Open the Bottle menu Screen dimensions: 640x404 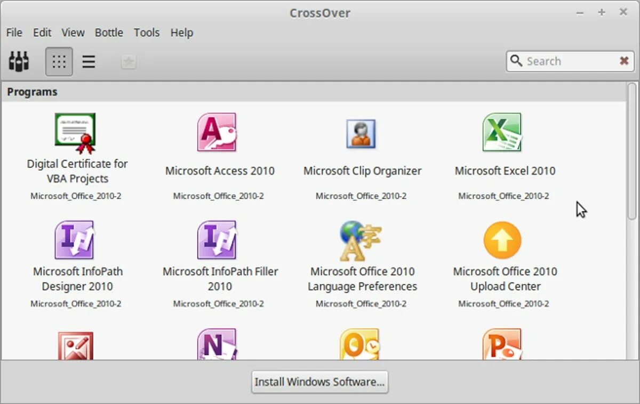[109, 33]
